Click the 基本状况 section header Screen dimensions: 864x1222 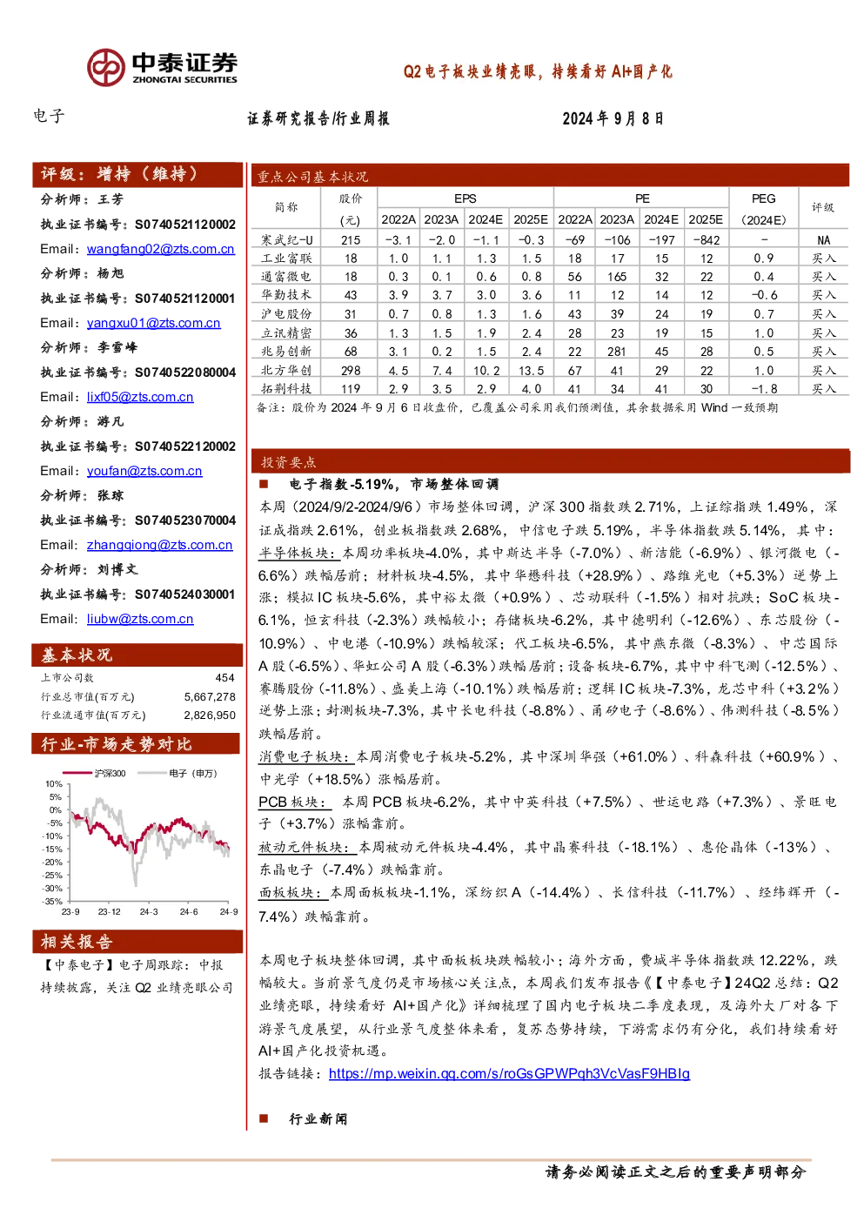(x=137, y=655)
